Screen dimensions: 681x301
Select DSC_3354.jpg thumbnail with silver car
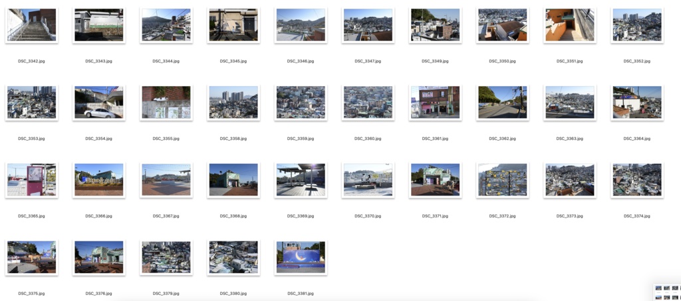(x=98, y=102)
